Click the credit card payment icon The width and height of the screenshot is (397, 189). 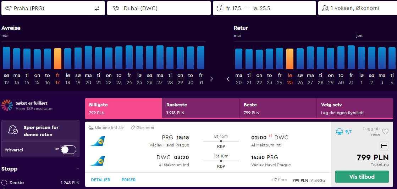tap(384, 146)
